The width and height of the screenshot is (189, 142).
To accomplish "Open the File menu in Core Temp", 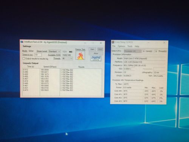I will pos(114,46).
